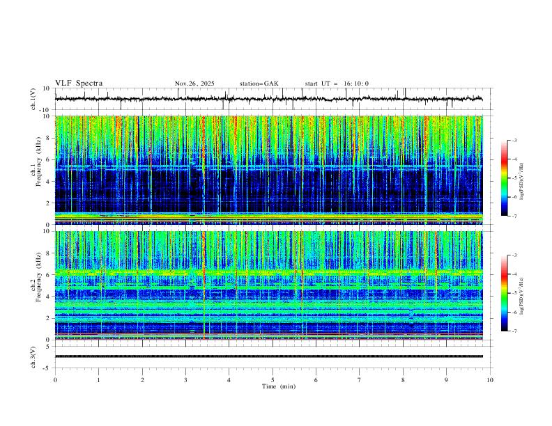The height and width of the screenshot is (426, 552).
Task: Click the time axis tick label '3'
Action: pos(185,380)
